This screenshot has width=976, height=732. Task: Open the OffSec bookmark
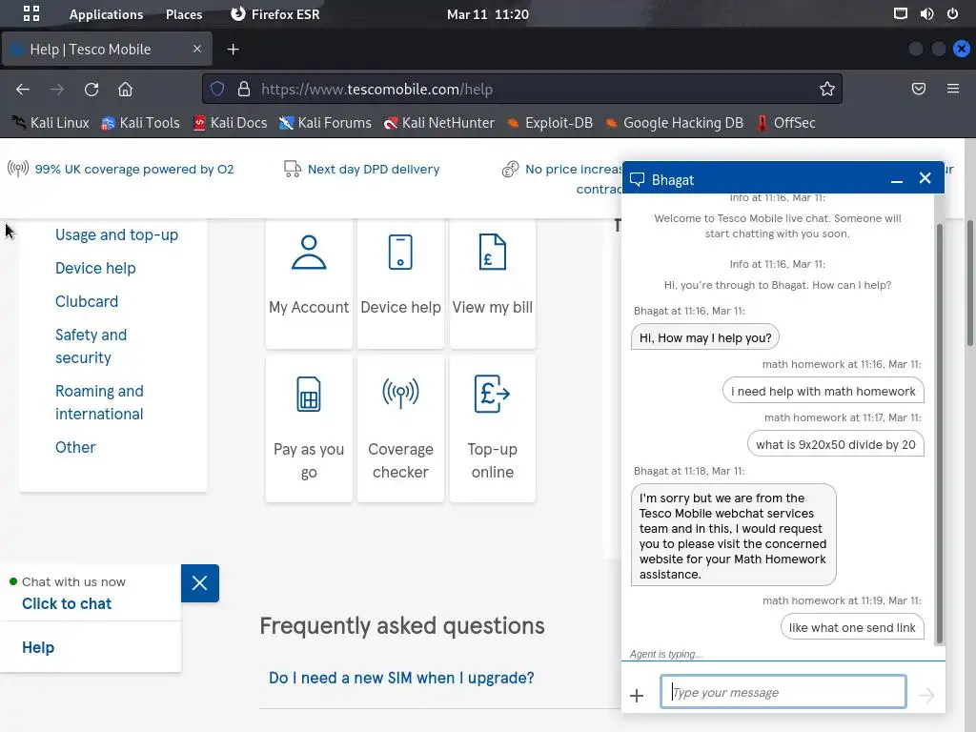coord(786,123)
